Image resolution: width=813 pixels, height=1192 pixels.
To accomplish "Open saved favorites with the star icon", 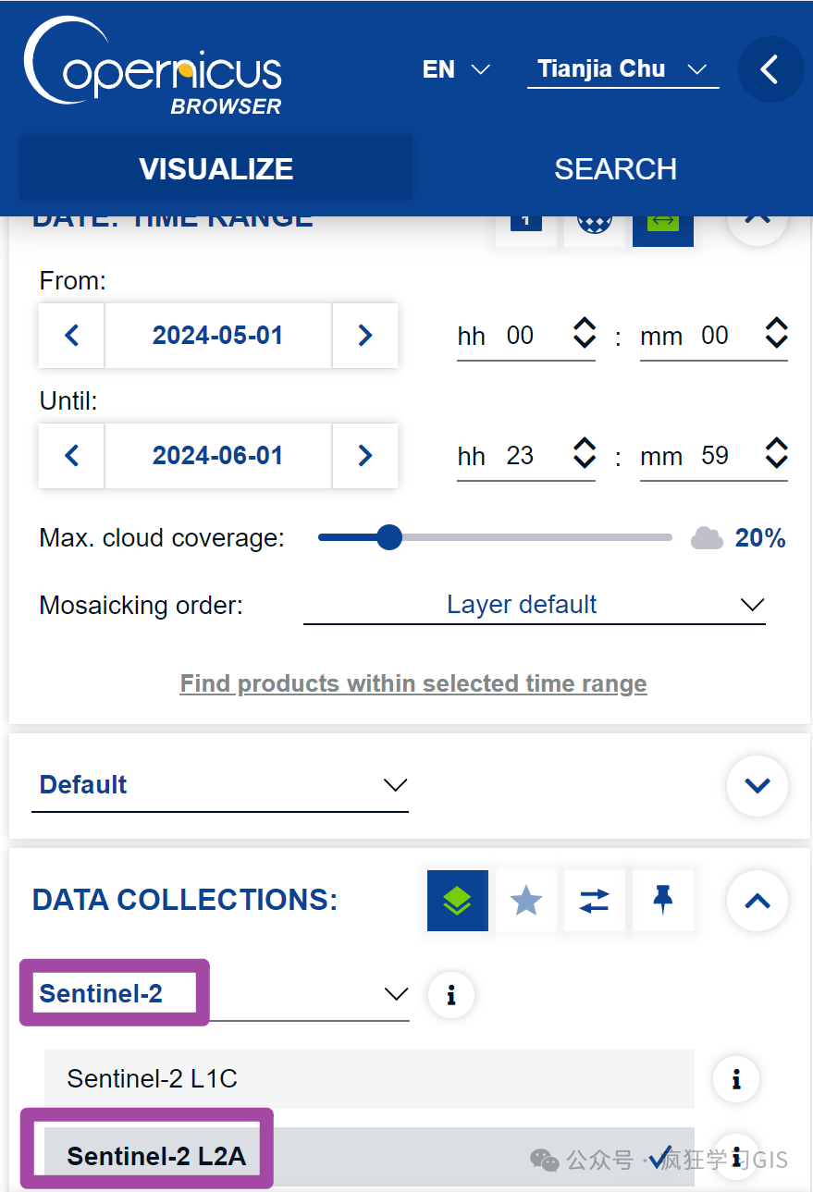I will click(x=525, y=900).
